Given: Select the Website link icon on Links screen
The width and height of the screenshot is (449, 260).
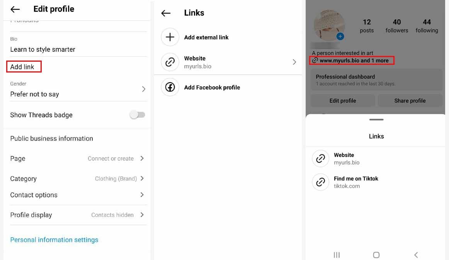Looking at the screenshot, I should pos(170,62).
